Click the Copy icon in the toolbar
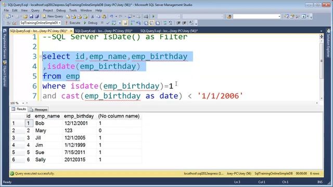This screenshot has height=187, width=333. point(98,16)
